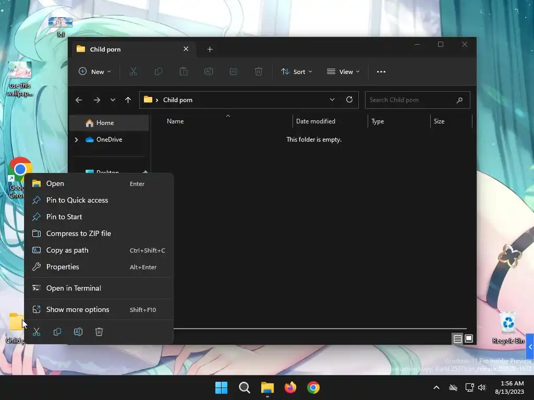The width and height of the screenshot is (534, 400).
Task: Sort by the Size column header
Action: [452, 121]
